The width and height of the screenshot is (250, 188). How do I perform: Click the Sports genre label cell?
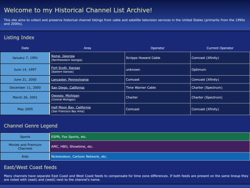[x=25, y=136]
